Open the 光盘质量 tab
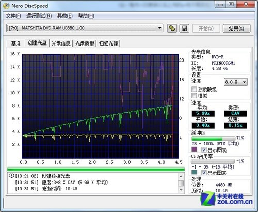The width and height of the screenshot is (258, 212). coord(85,43)
